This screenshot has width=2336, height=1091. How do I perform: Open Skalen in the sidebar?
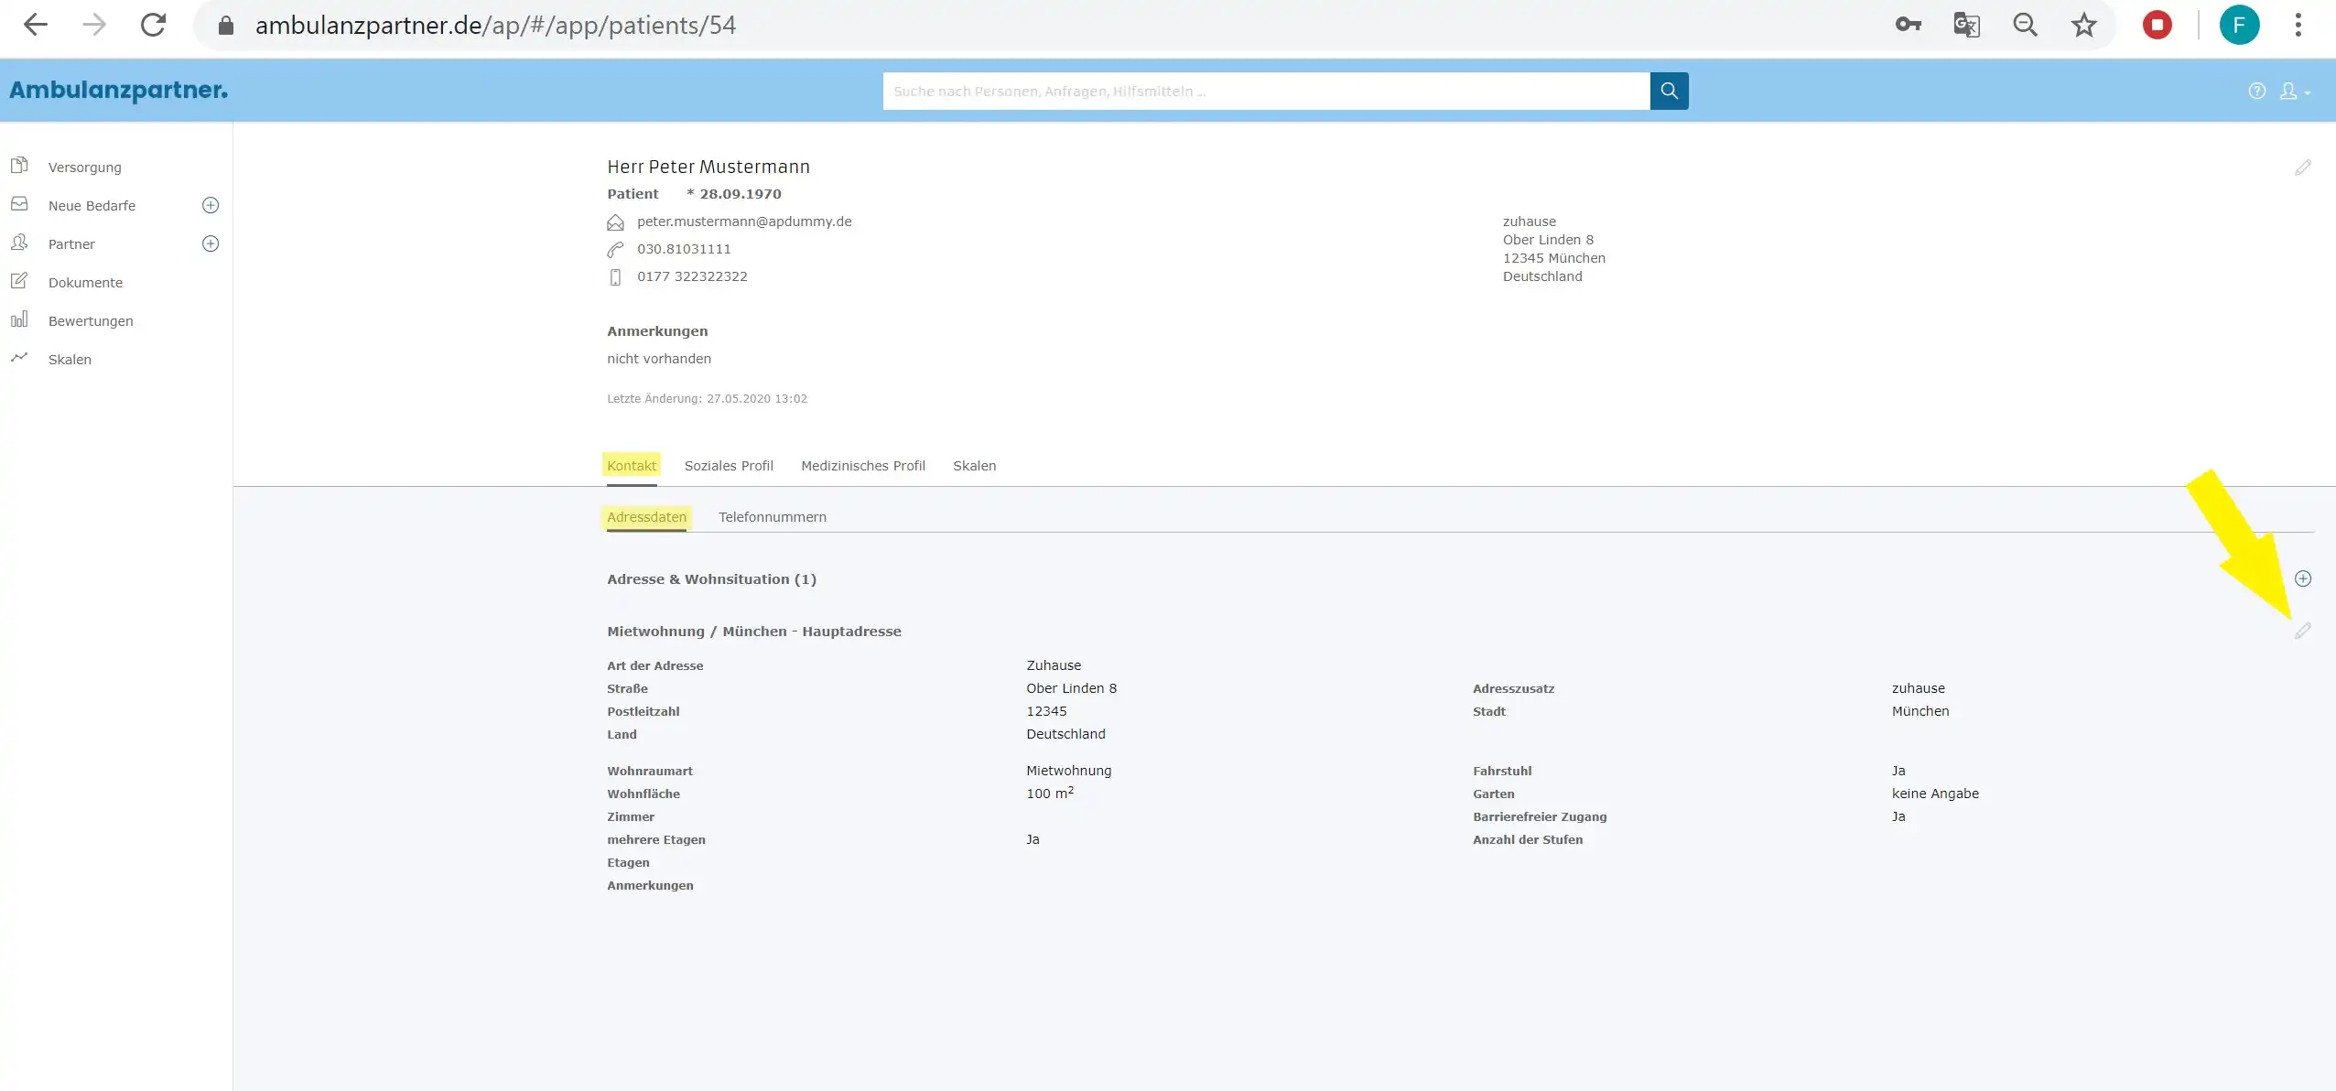click(x=70, y=359)
